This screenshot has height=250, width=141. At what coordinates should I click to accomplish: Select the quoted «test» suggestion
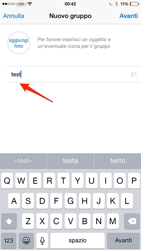[x=23, y=161]
